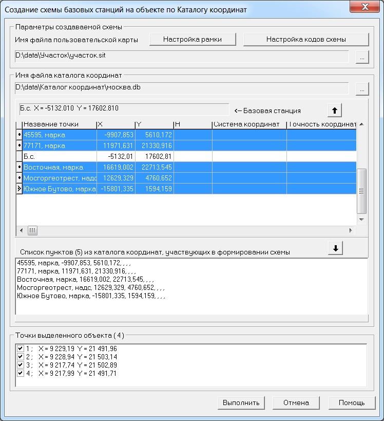Open Настройка рамки settings

coord(192,39)
